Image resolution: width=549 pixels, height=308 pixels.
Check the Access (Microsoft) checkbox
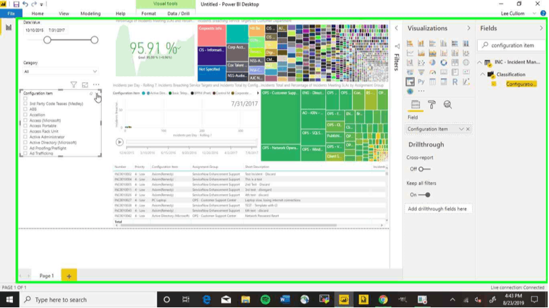pyautogui.click(x=25, y=121)
